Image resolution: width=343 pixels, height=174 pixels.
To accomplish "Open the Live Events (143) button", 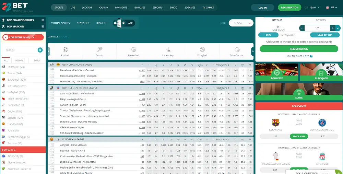I will pos(23,37).
